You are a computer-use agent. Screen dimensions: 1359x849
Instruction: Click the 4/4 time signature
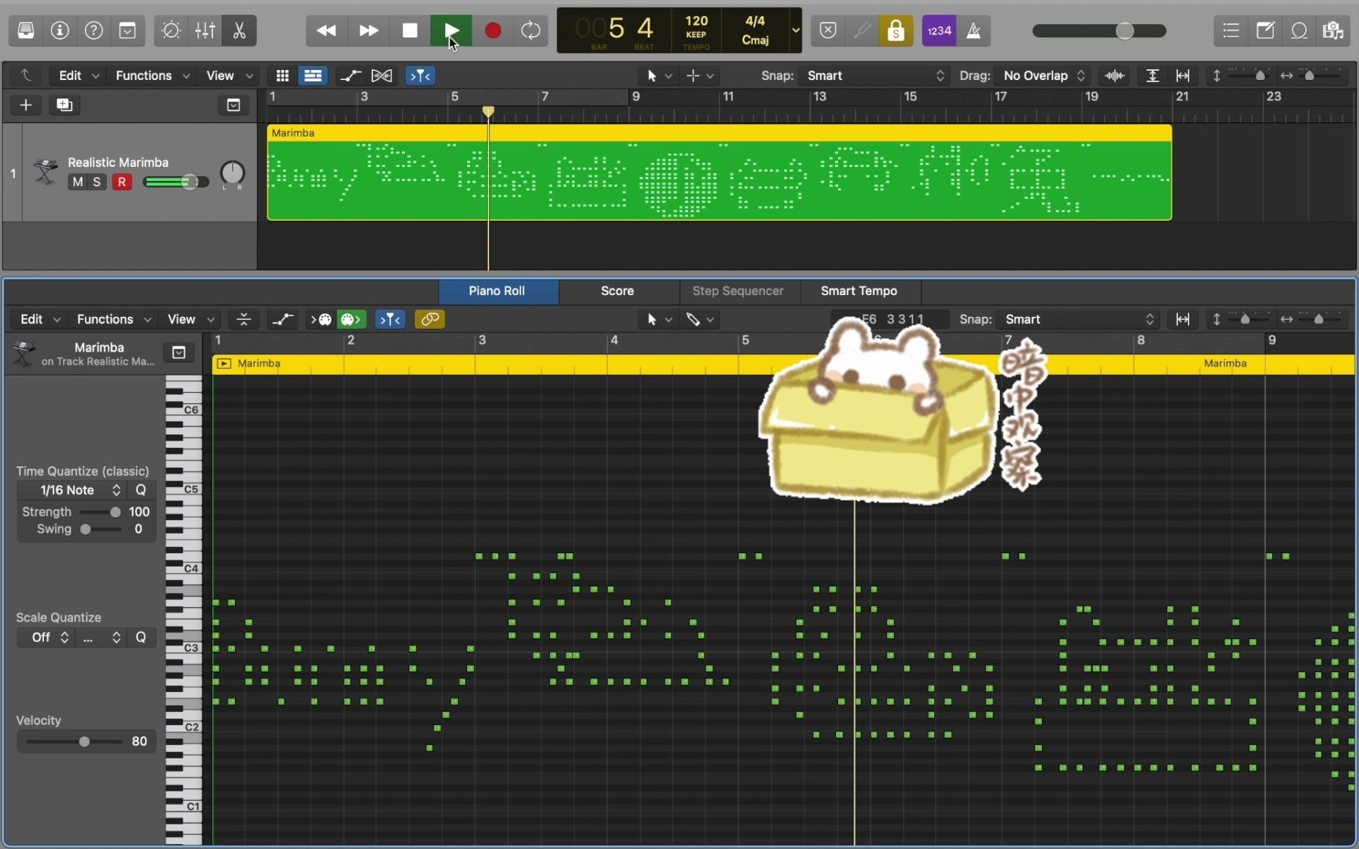point(755,21)
